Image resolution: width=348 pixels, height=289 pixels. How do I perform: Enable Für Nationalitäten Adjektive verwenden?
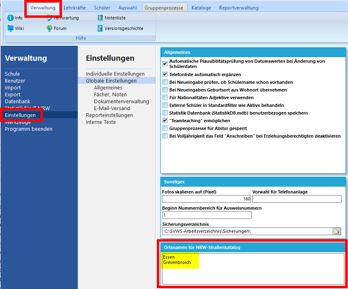click(x=165, y=98)
